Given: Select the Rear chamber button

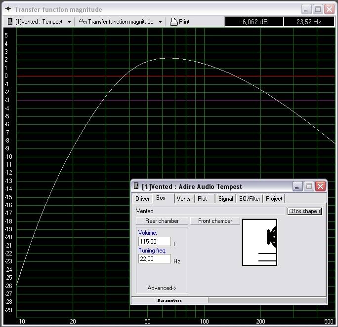Looking at the screenshot, I should [x=162, y=221].
